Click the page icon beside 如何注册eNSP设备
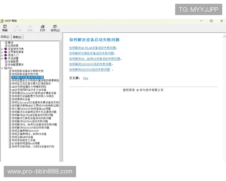The width and height of the screenshot is (226, 181). (x=10, y=137)
